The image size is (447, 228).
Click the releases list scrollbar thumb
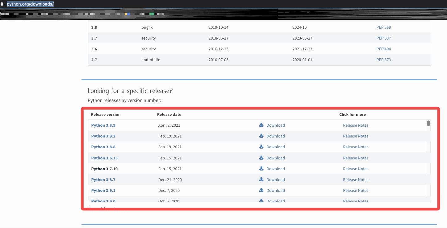(x=428, y=123)
